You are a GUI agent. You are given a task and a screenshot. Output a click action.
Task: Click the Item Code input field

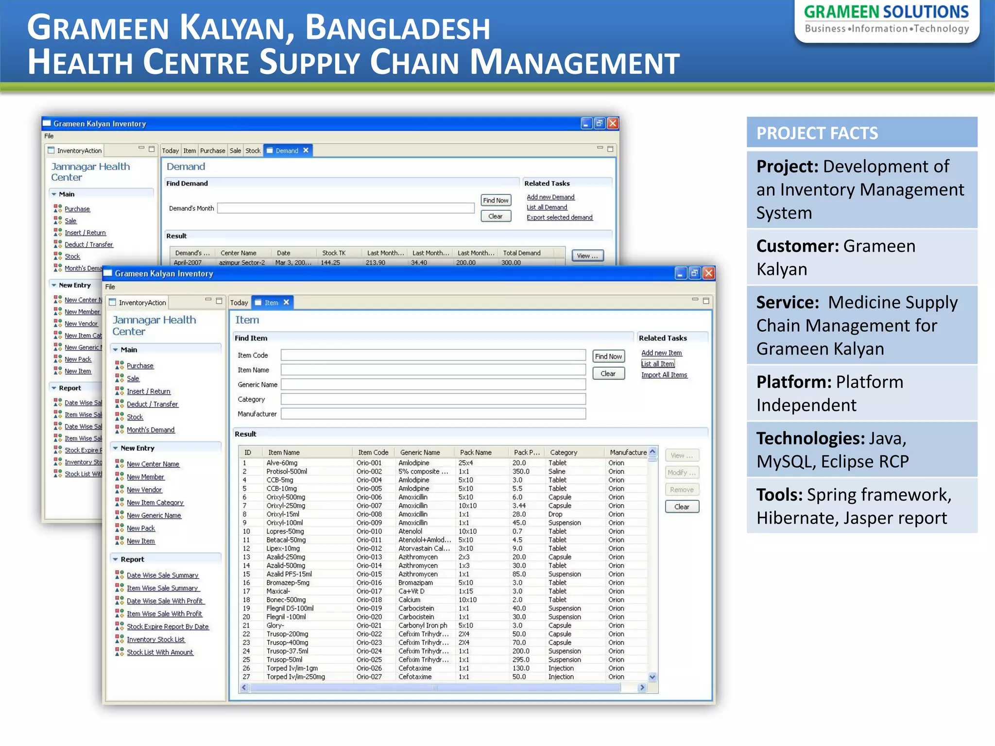[433, 355]
